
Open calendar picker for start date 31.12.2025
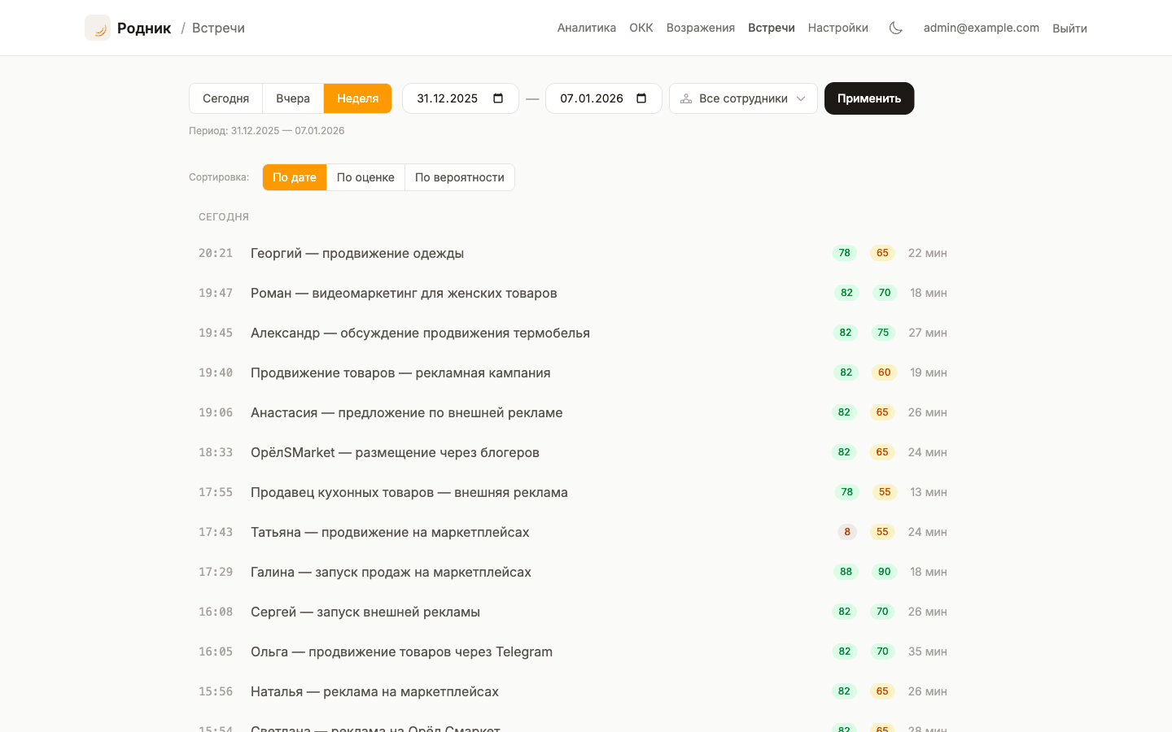(498, 98)
